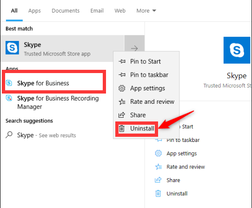The image size is (252, 208).
Task: Click pin icon beside Pin to Start
Action: (122, 61)
